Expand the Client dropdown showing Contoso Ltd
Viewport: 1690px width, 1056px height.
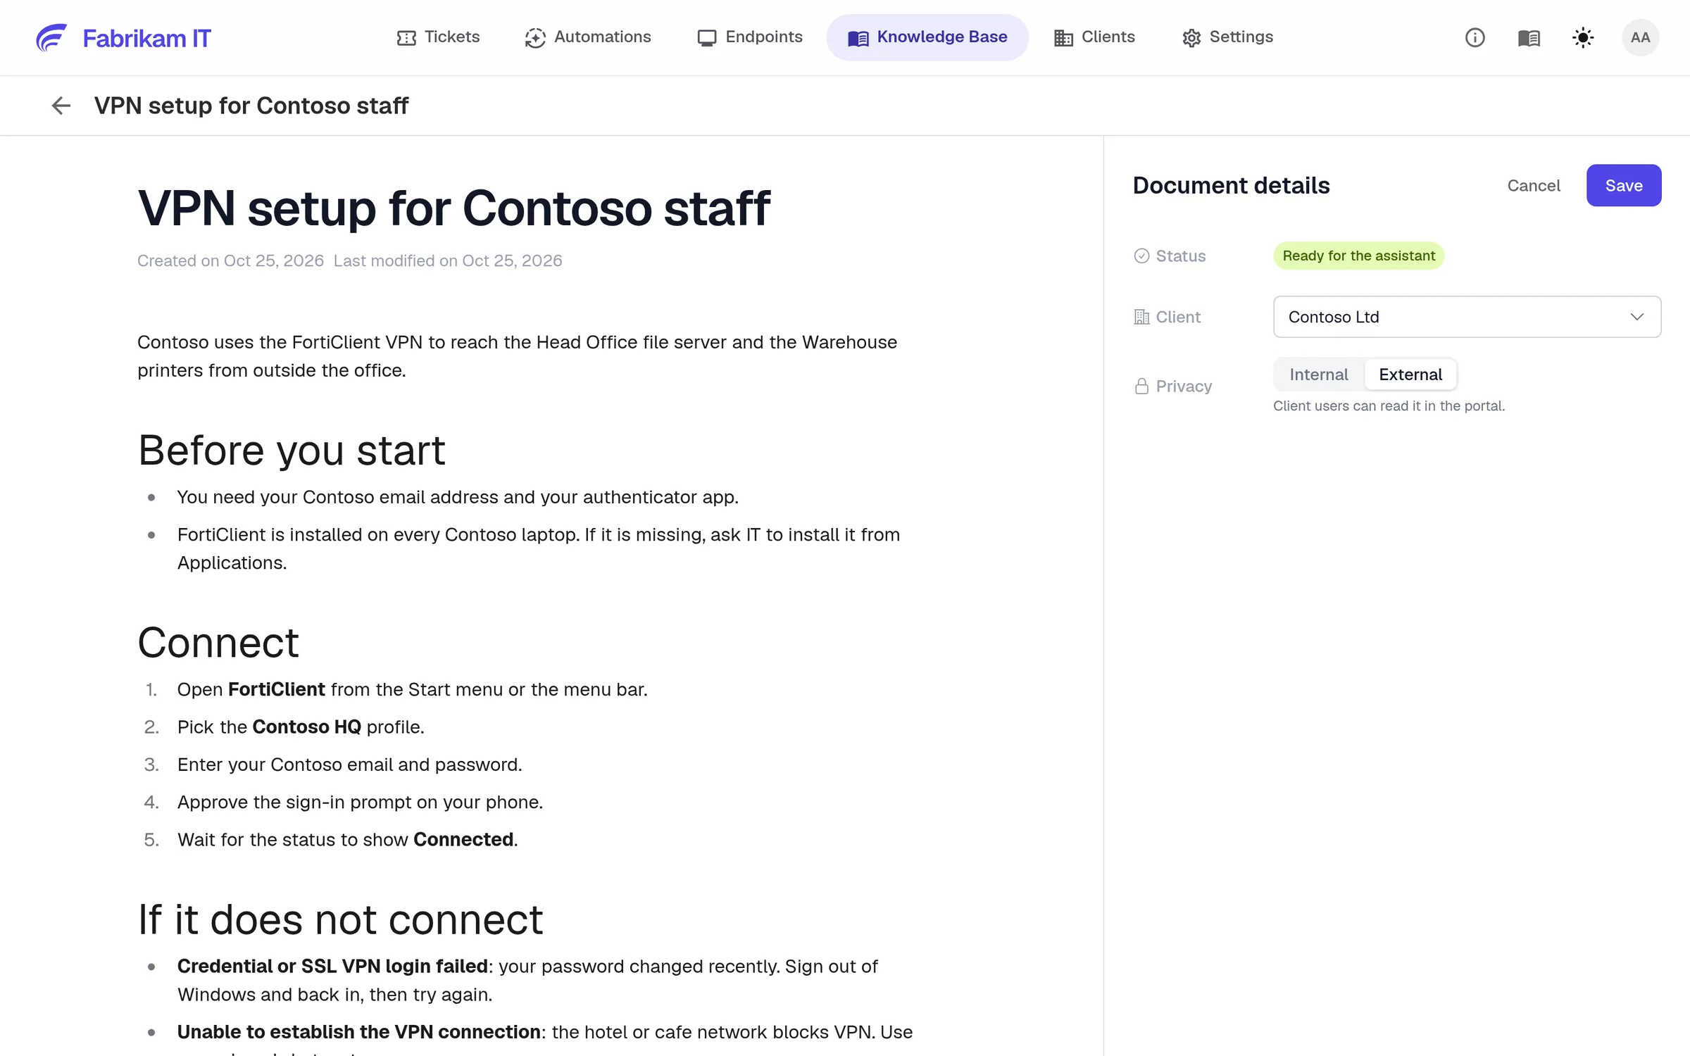(1467, 317)
